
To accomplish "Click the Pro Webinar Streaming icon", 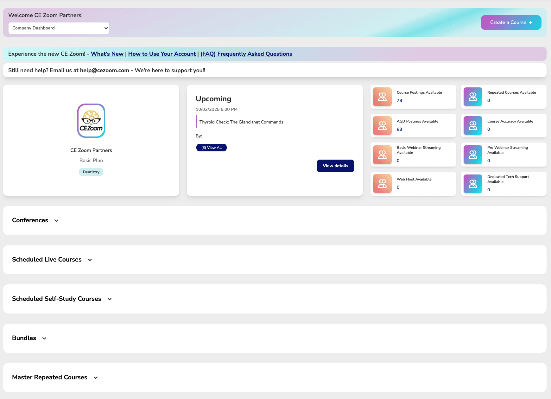I will 473,155.
